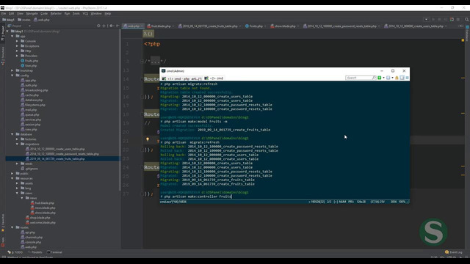Viewport: 470px width, 264px height.
Task: Open User.php in the app folder
Action: [29, 65]
